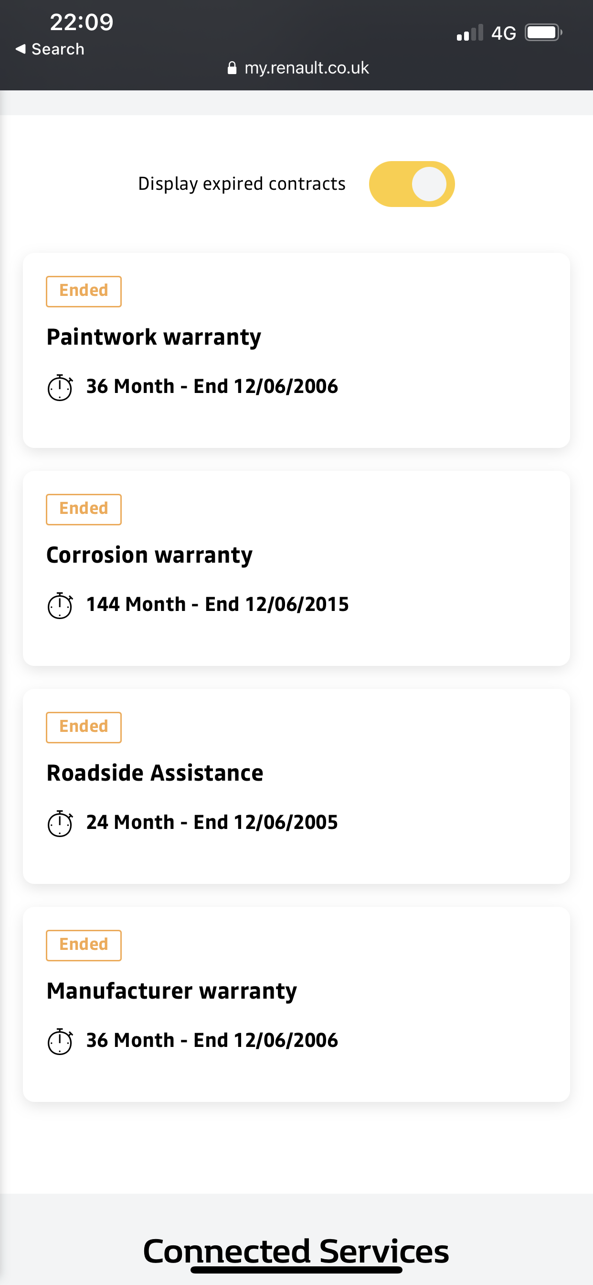Tap the padlock icon in address bar

tap(232, 68)
